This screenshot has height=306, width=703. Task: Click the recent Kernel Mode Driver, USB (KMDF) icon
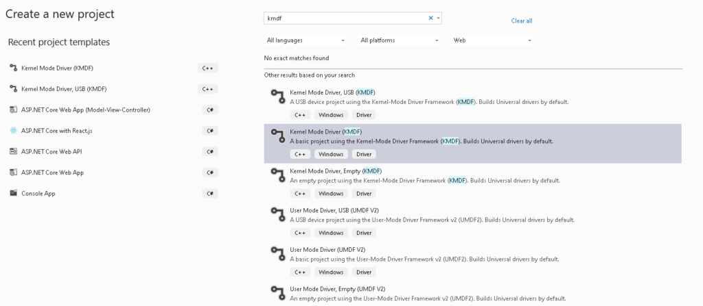coord(13,88)
